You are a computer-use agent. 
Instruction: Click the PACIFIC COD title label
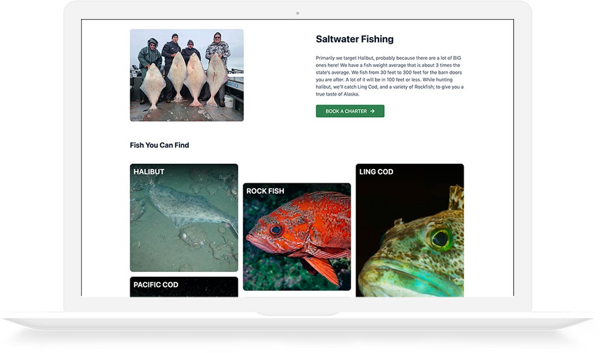156,285
